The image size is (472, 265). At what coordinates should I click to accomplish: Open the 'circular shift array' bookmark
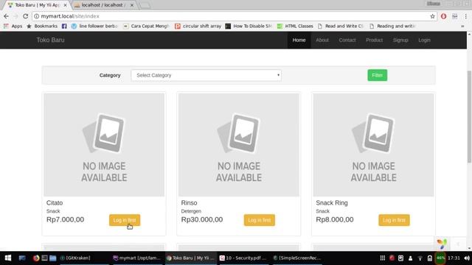coord(198,26)
